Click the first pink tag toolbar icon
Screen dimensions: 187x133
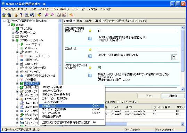coord(46,15)
